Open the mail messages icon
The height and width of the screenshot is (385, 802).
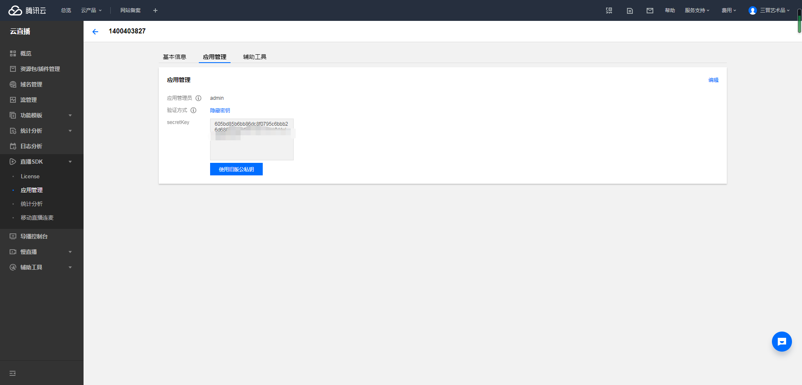click(x=650, y=10)
